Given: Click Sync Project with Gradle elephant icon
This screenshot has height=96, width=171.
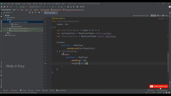Looking at the screenshot, I should [68, 7].
